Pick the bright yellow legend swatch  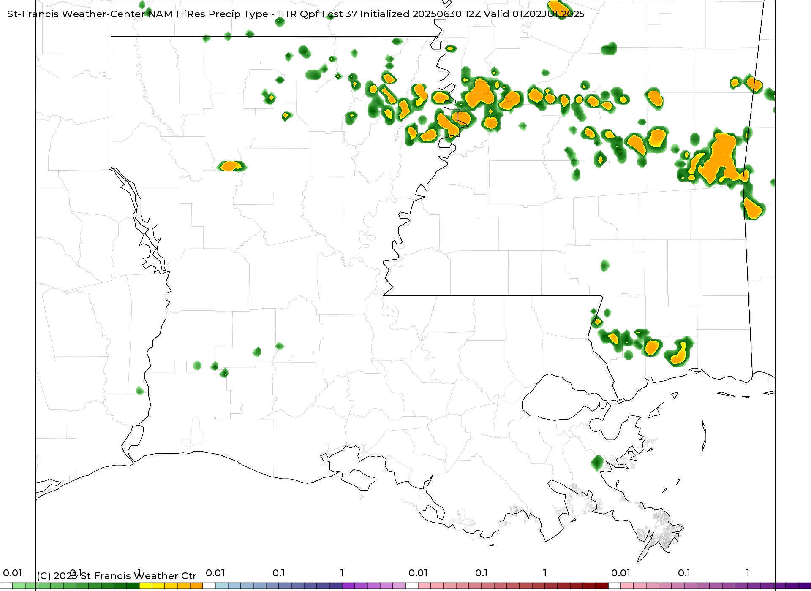[146, 586]
